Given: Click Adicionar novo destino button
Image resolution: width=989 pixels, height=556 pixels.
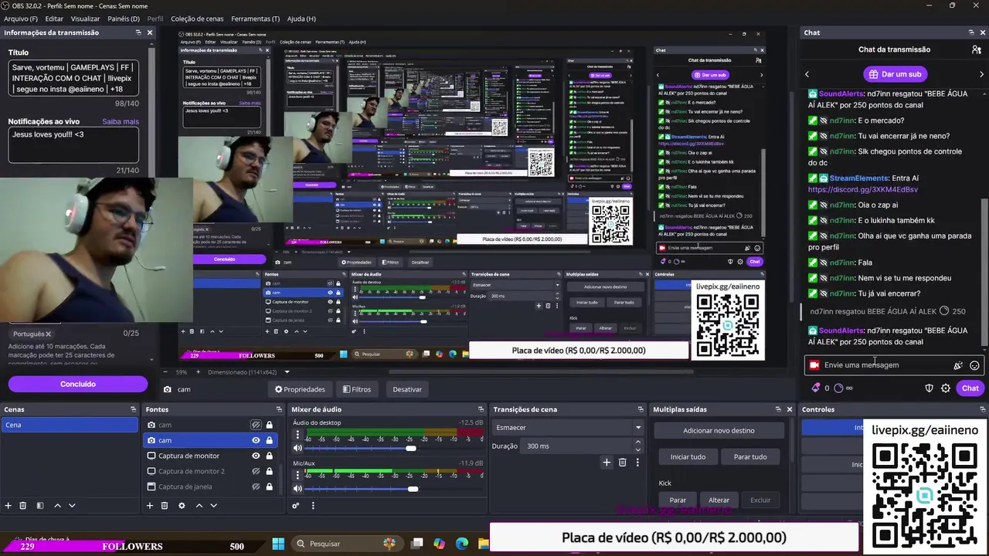Looking at the screenshot, I should (x=719, y=430).
